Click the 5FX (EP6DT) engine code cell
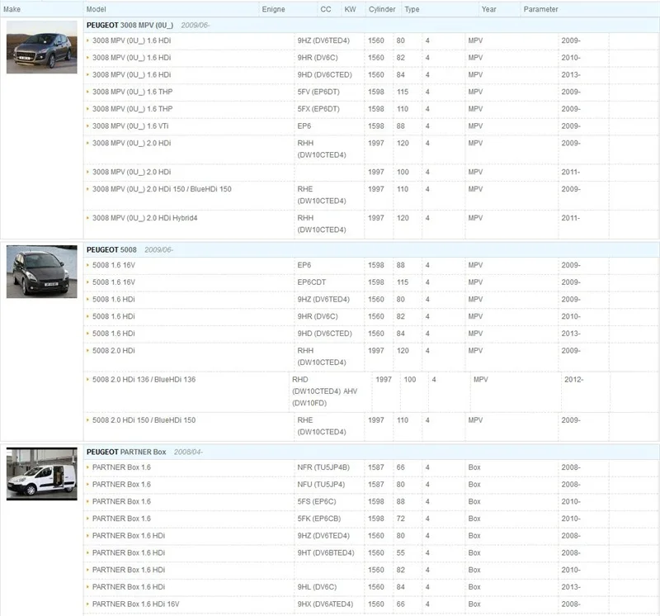The width and height of the screenshot is (660, 616). (318, 109)
